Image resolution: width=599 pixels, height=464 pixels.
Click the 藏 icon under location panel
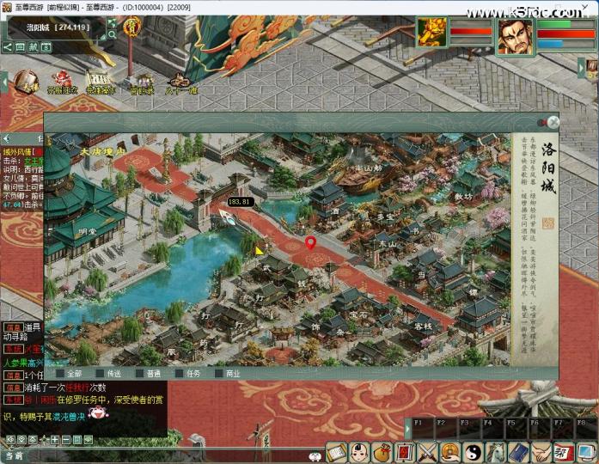pos(34,47)
